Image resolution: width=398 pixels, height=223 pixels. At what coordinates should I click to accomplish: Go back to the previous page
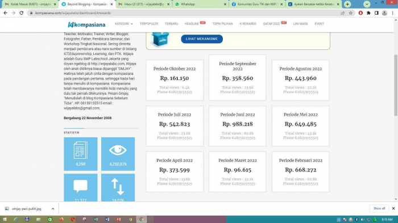pyautogui.click(x=5, y=13)
